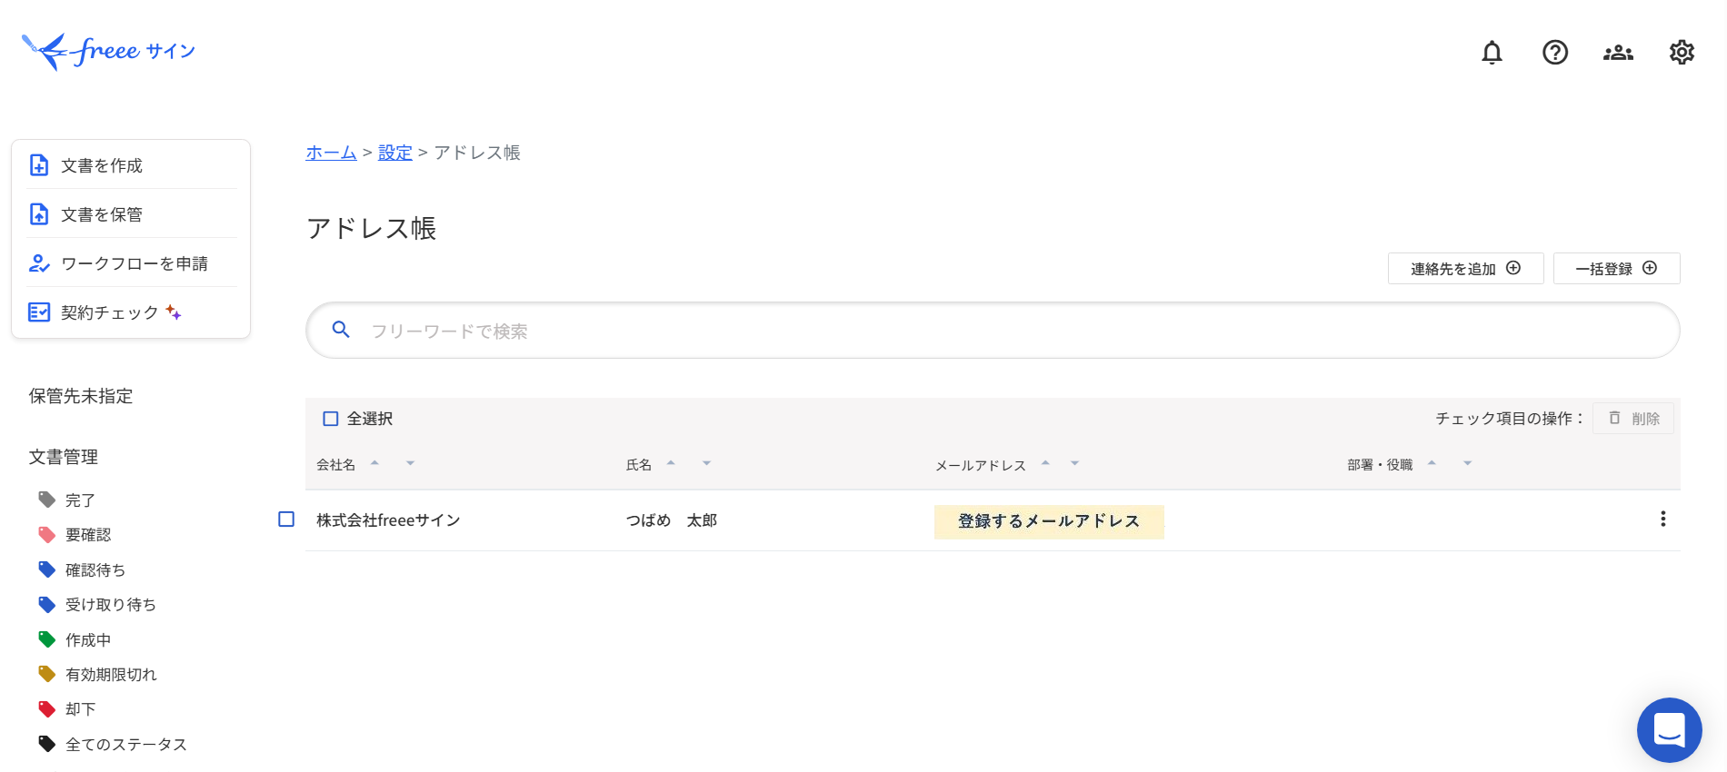1727x772 pixels.
Task: Click the 文書を作成 document-plus icon
Action: 39,165
